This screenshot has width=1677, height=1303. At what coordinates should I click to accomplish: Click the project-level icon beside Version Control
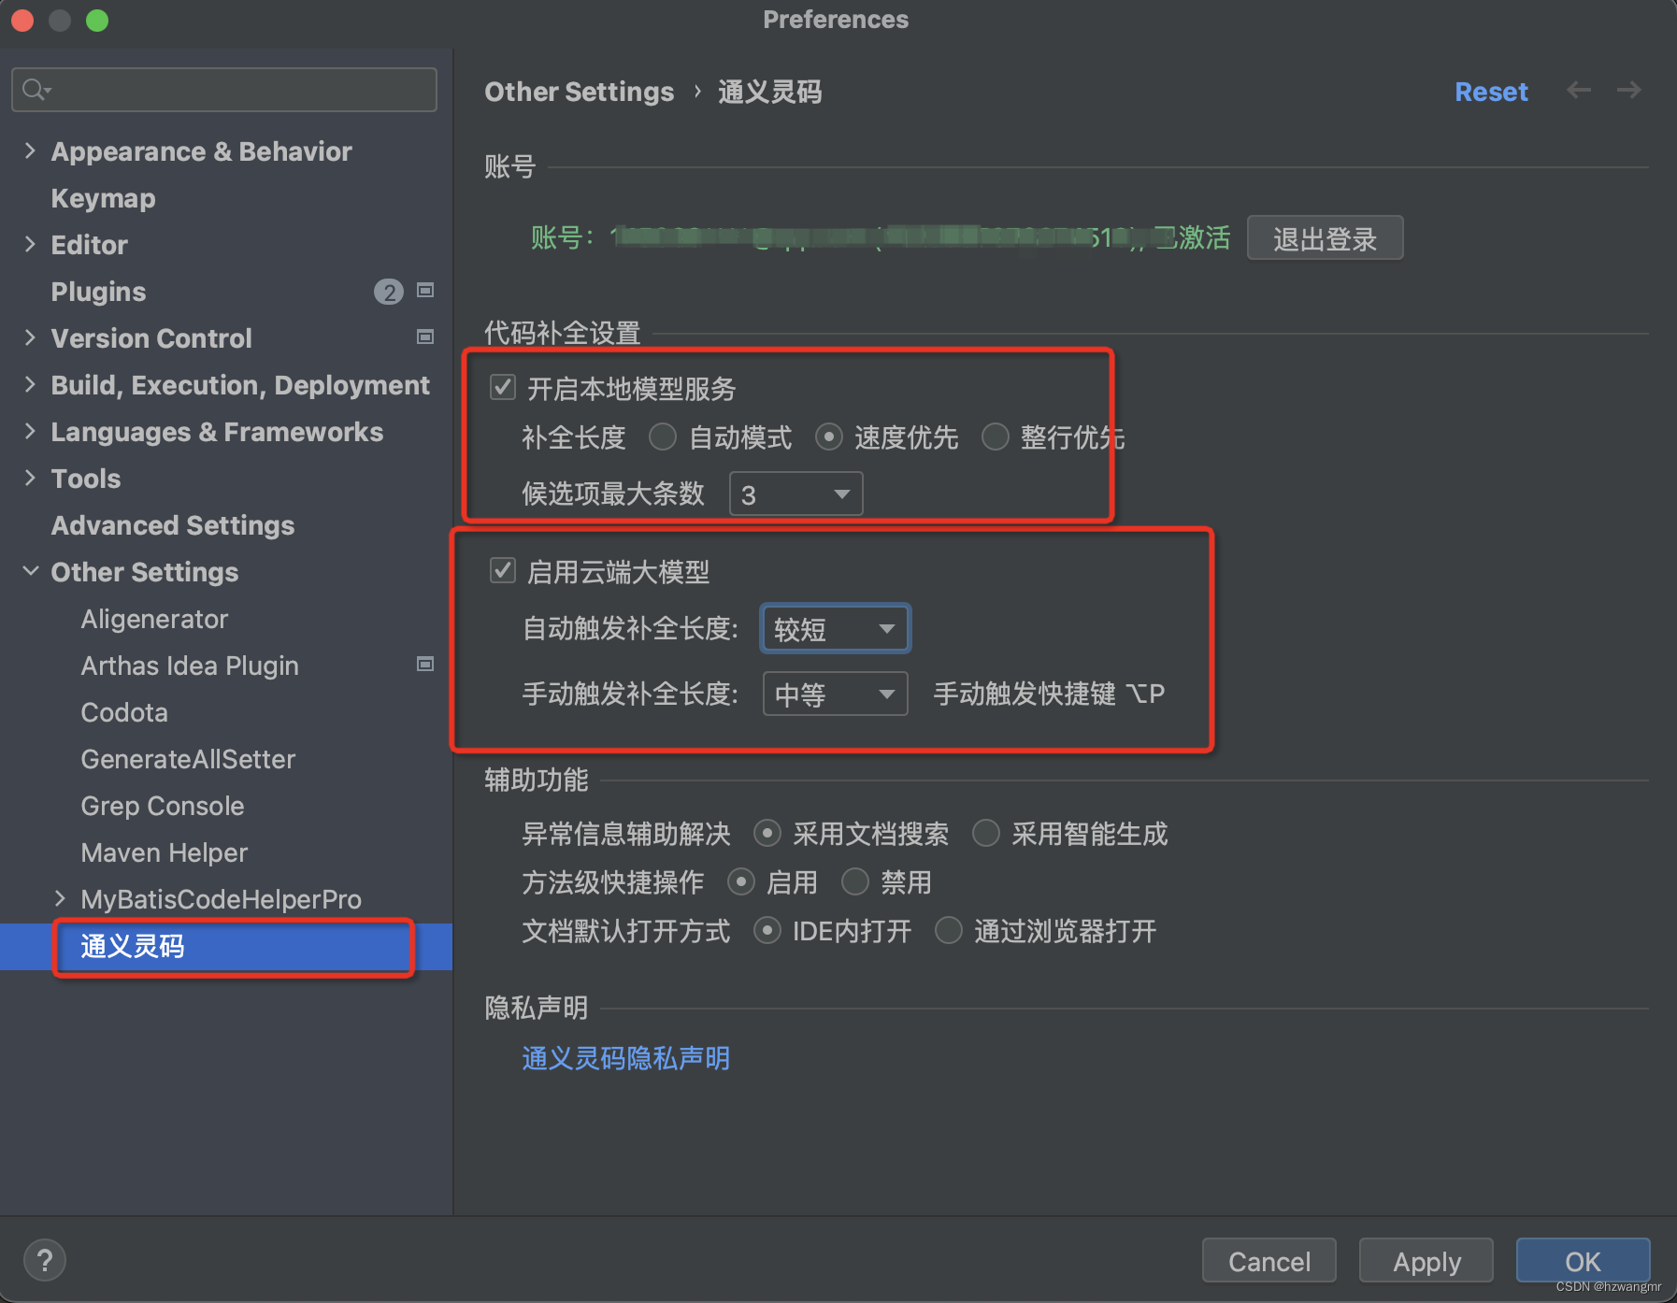point(425,336)
